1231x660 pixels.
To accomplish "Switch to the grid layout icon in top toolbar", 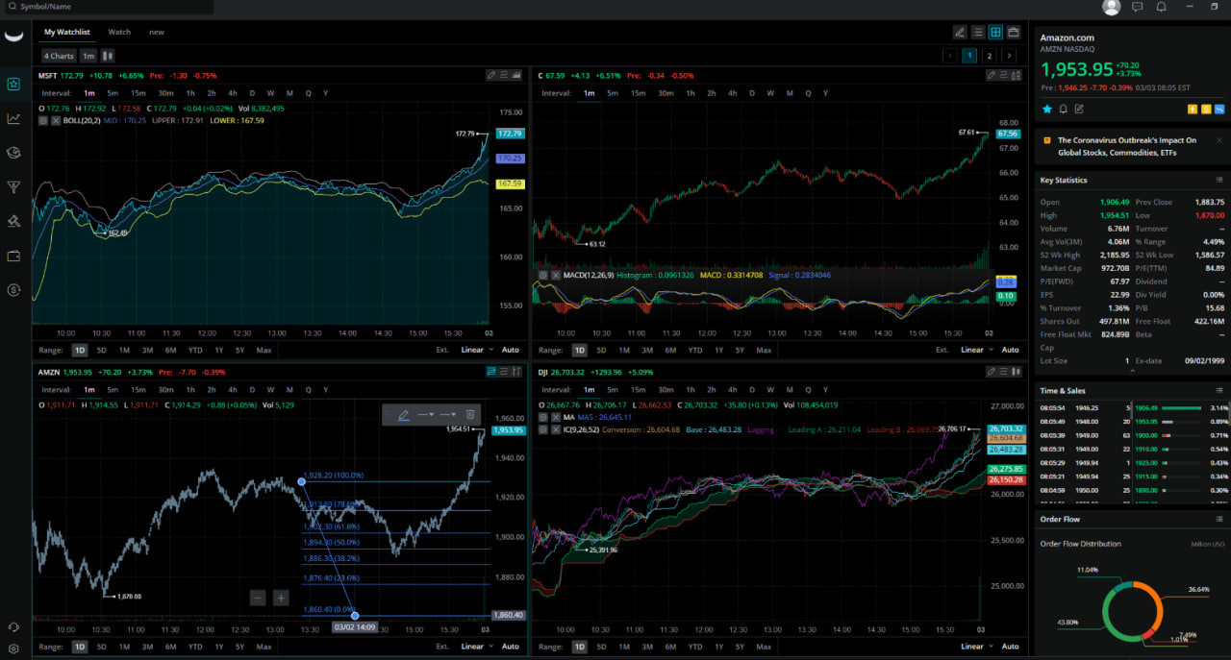I will click(x=995, y=32).
